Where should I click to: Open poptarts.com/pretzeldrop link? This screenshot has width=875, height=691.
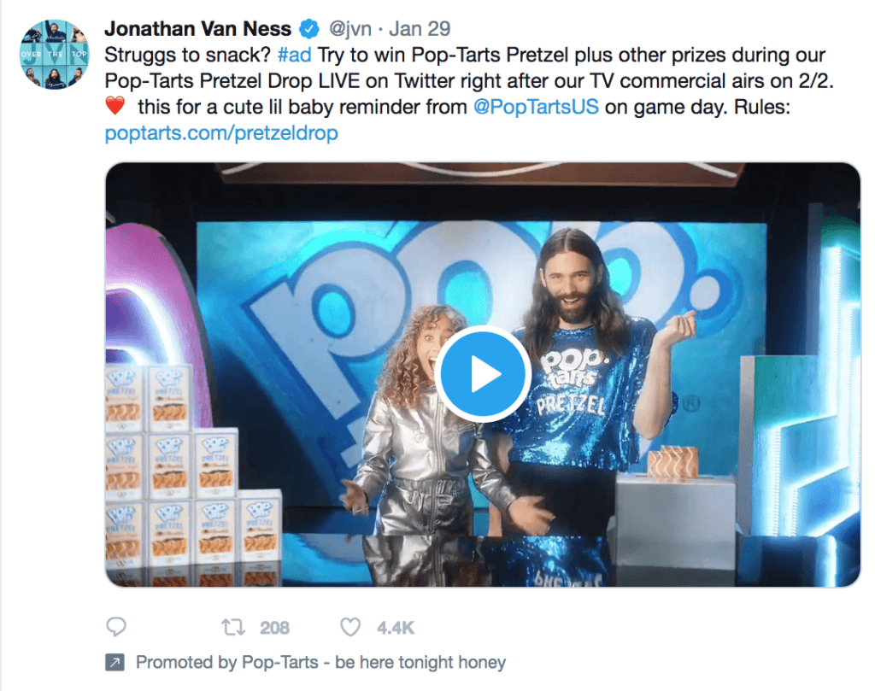tap(221, 132)
